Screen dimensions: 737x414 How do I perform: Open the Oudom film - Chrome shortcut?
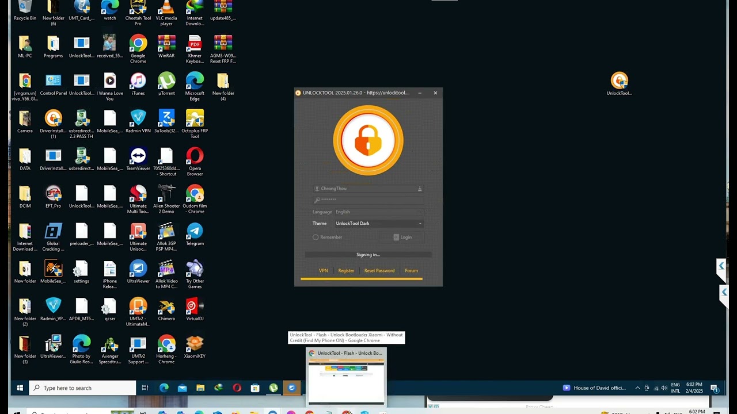pos(195,199)
